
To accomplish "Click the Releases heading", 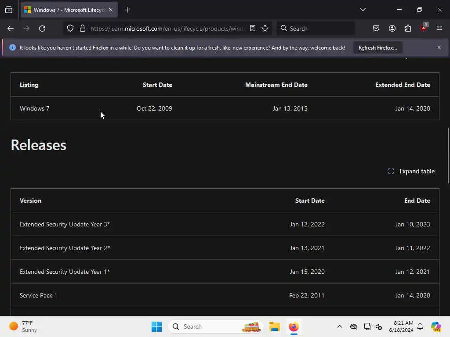I will 39,145.
